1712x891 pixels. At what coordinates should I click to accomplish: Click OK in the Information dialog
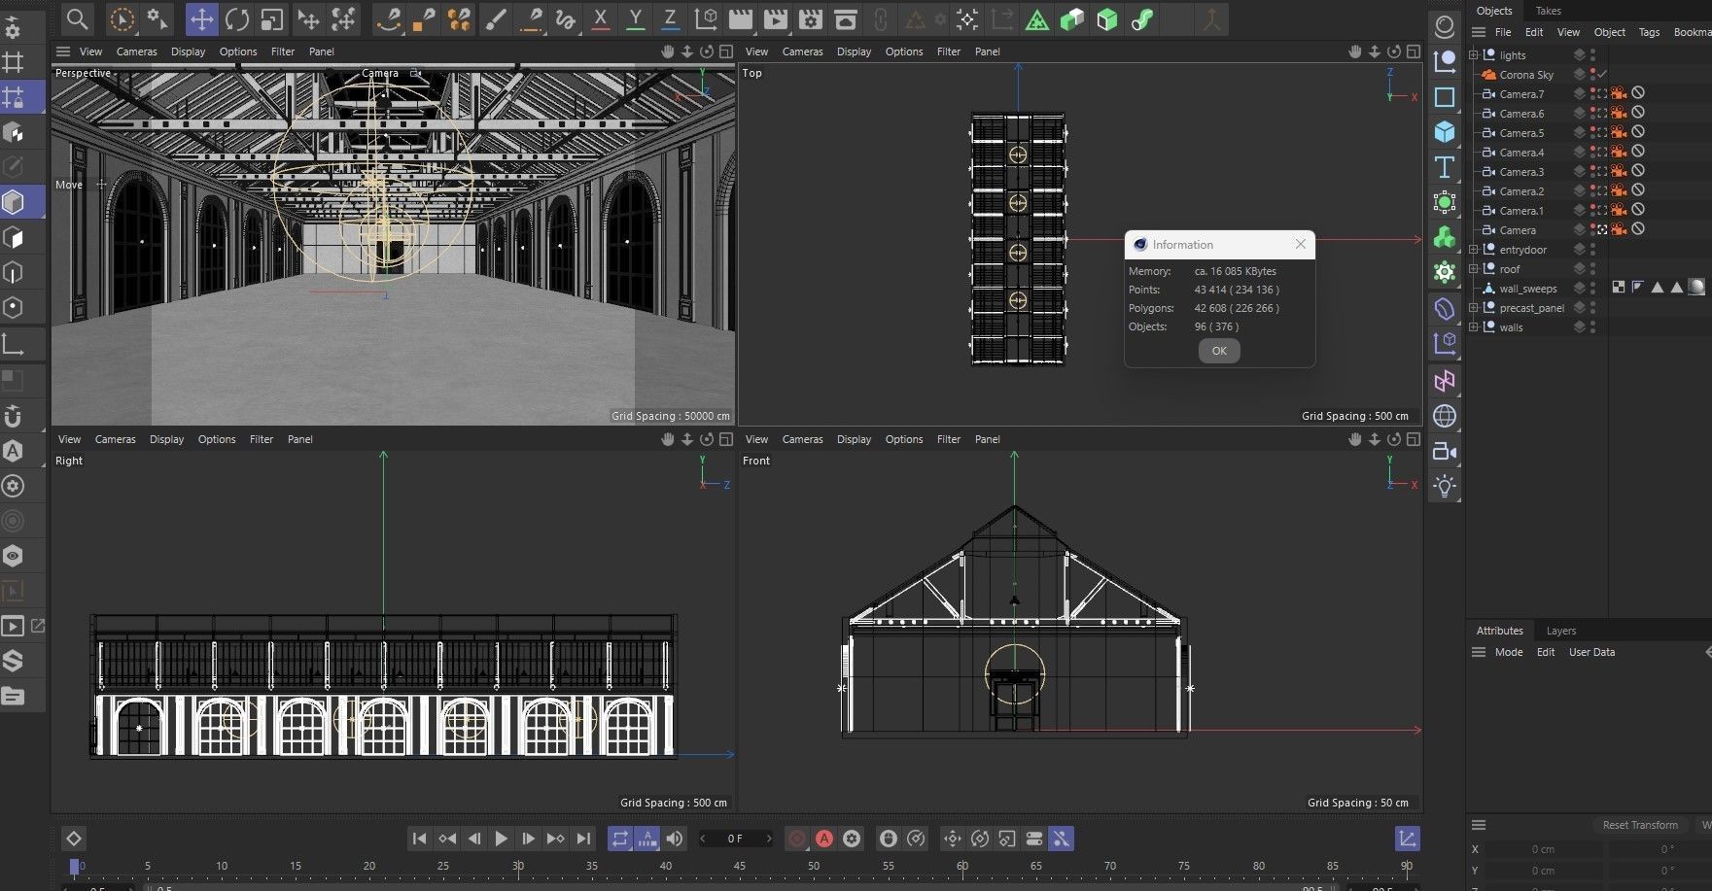(1219, 351)
